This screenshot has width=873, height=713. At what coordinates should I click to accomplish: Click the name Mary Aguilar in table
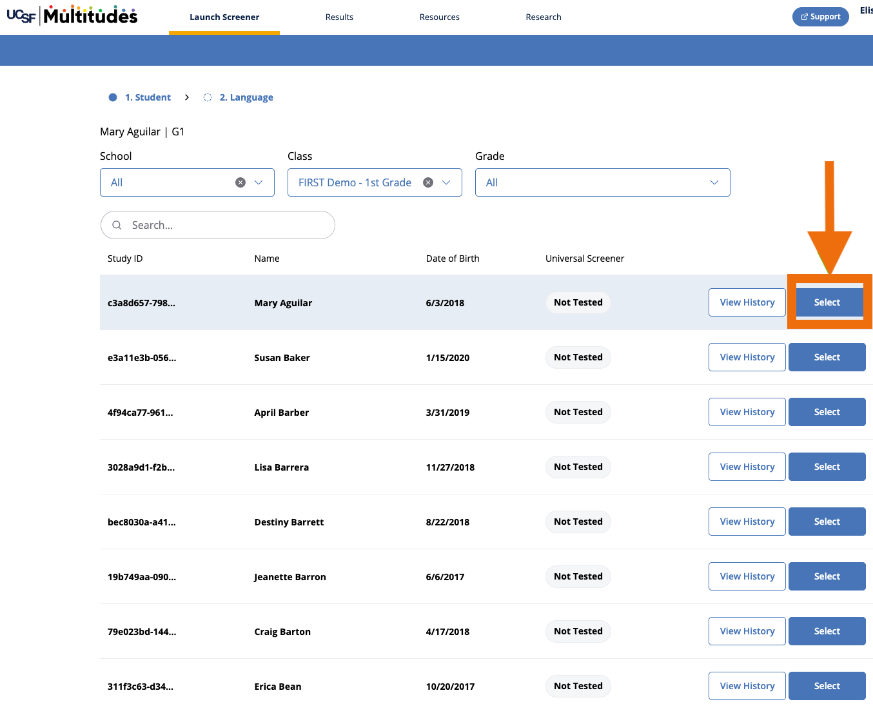pyautogui.click(x=283, y=303)
